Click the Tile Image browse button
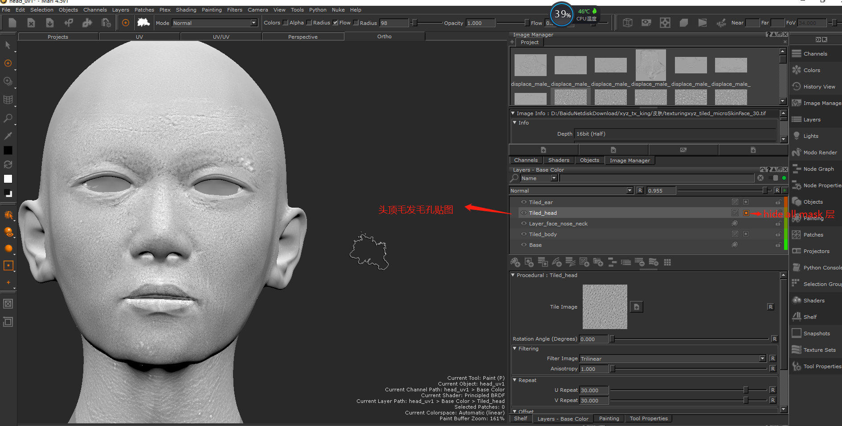The width and height of the screenshot is (842, 426). [x=637, y=307]
